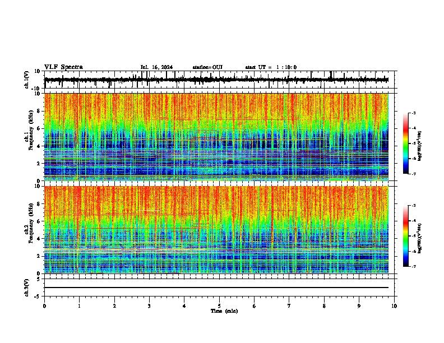
Task: Click time axis tick label "5"
Action: (219, 306)
